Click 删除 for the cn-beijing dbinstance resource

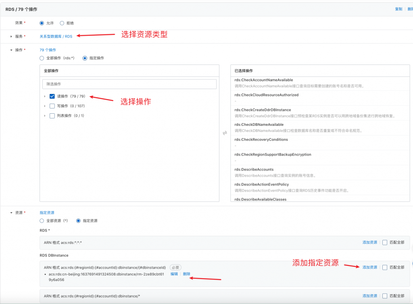pos(186,274)
